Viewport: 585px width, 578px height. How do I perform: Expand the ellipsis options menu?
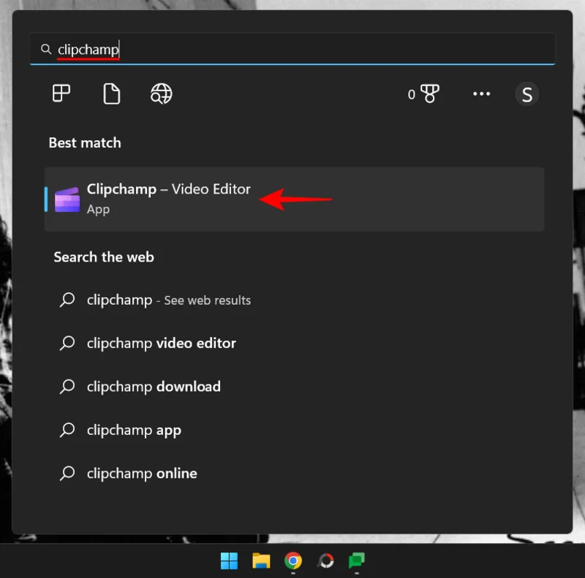pos(481,94)
